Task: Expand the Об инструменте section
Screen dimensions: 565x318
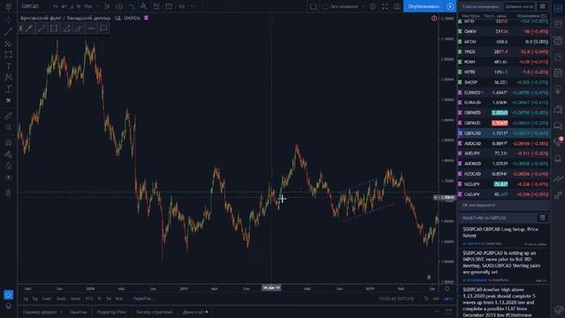Action: click(x=504, y=205)
